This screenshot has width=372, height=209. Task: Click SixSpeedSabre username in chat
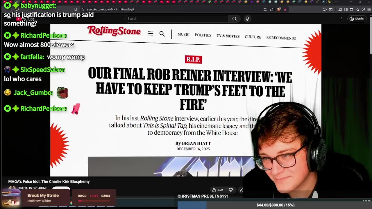[43, 70]
